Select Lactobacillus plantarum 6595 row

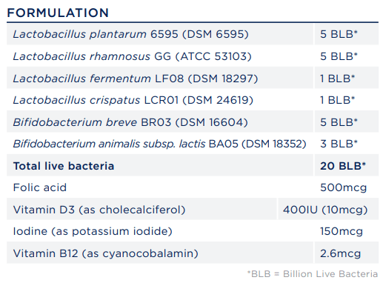point(193,34)
